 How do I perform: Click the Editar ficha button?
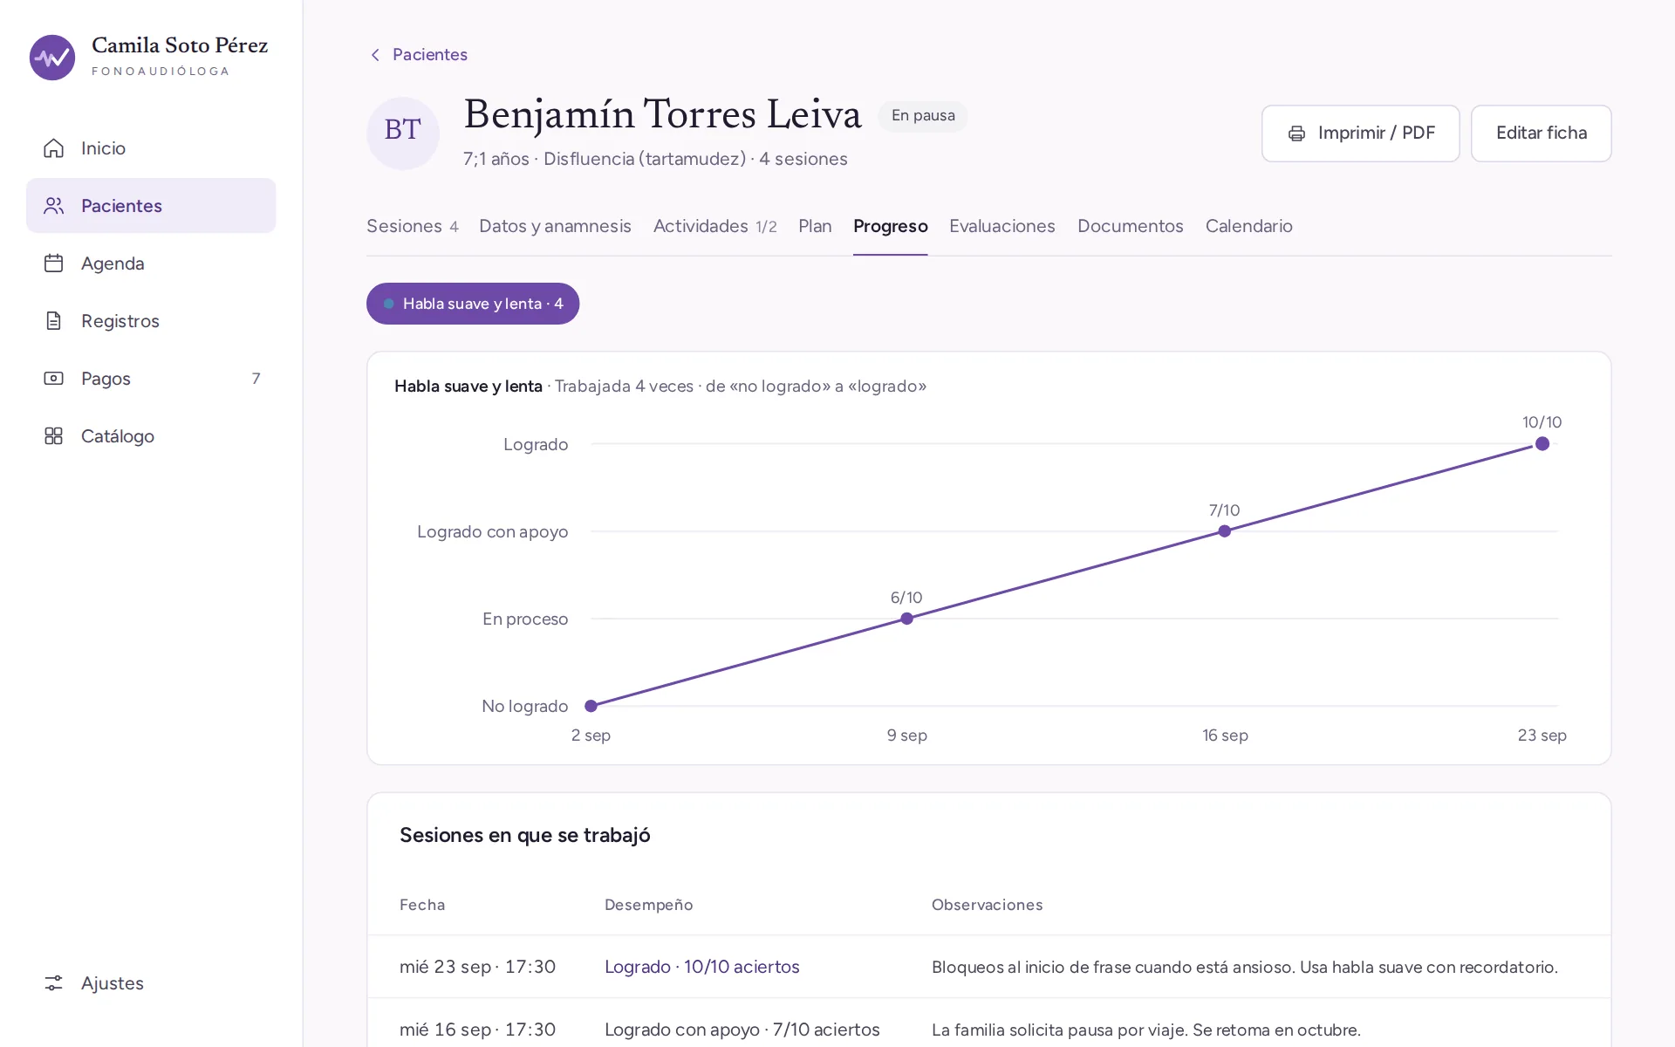click(x=1541, y=133)
